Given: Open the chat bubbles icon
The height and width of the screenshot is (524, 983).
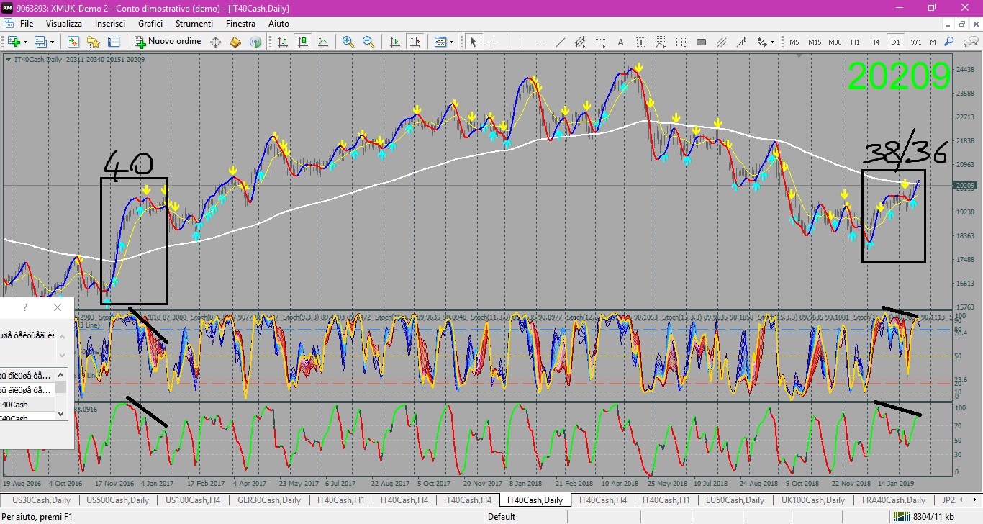Looking at the screenshot, I should click(969, 42).
